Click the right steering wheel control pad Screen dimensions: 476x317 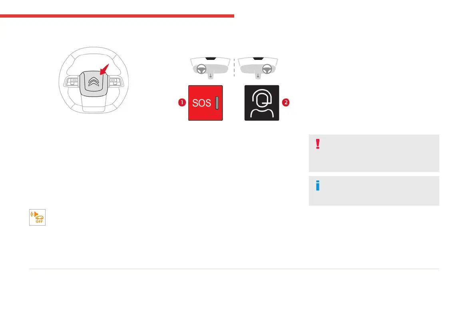pyautogui.click(x=116, y=81)
